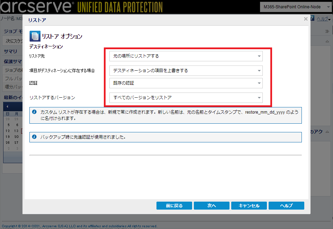Select calendar day 12
Image resolution: width=333 pixels, height=229 pixels.
[x=8, y=131]
